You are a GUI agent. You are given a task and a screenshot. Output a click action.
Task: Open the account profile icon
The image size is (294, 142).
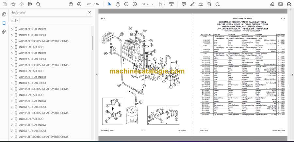click(289, 4)
